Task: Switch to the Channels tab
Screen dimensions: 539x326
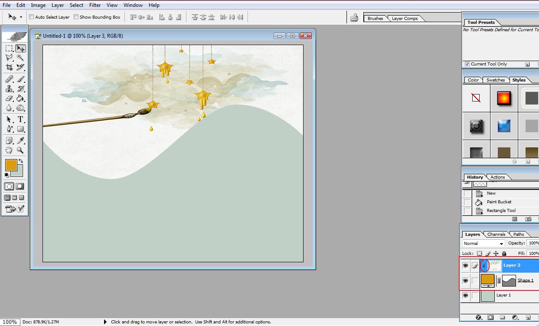Action: tap(496, 234)
